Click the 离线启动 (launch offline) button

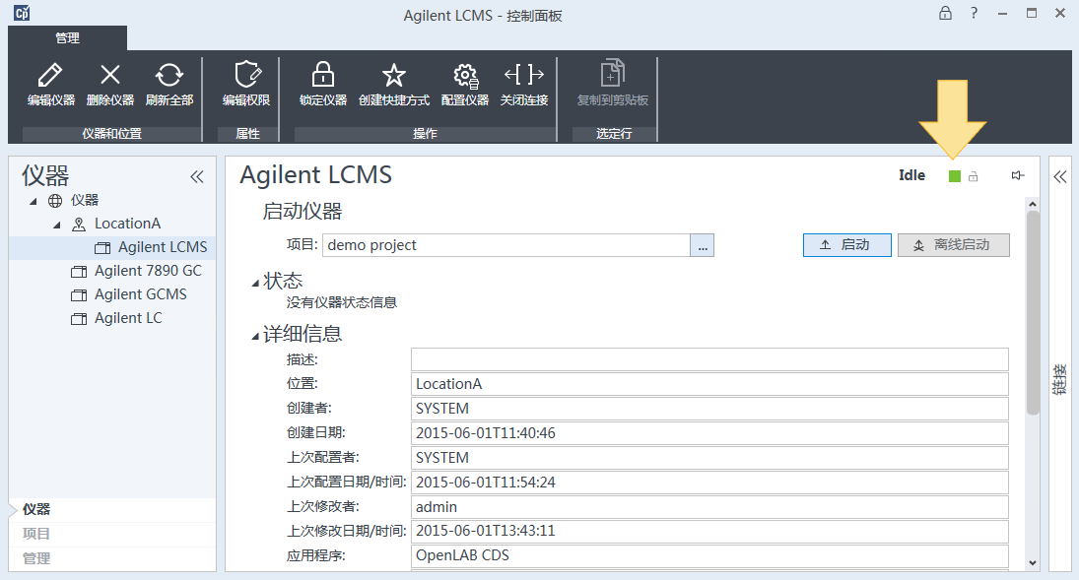click(953, 245)
